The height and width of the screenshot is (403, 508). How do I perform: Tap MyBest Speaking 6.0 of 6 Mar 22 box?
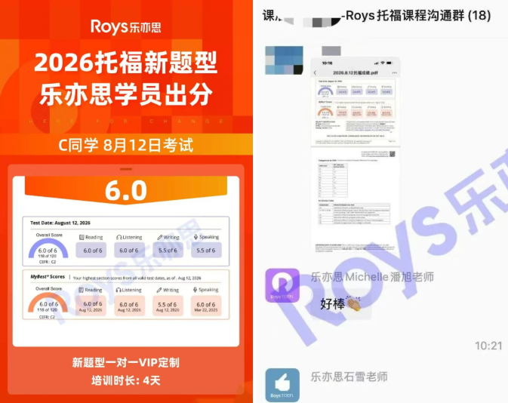click(206, 305)
